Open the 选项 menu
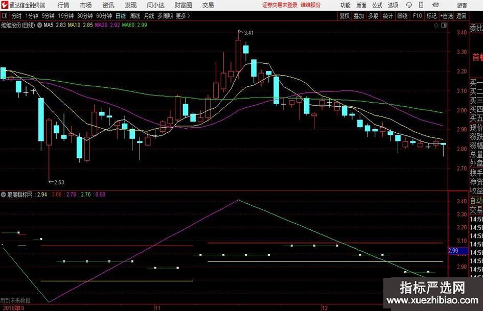Viewport: 483px width, 311px height. pyautogui.click(x=393, y=5)
